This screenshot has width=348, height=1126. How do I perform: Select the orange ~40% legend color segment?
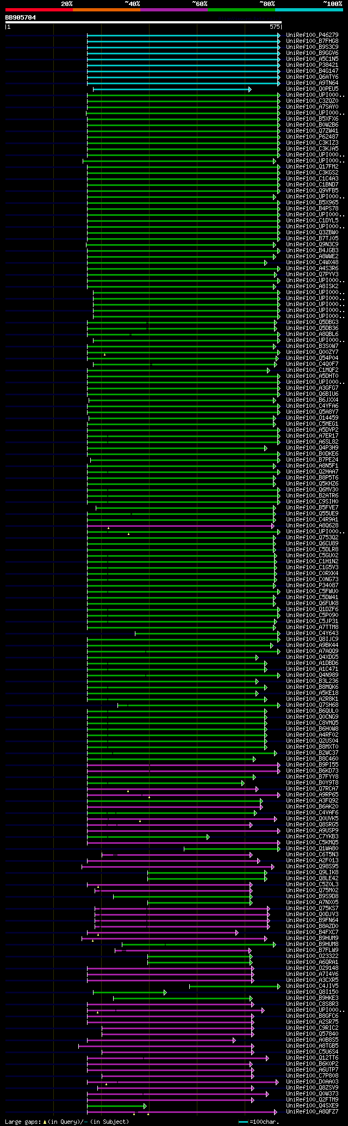[106, 10]
